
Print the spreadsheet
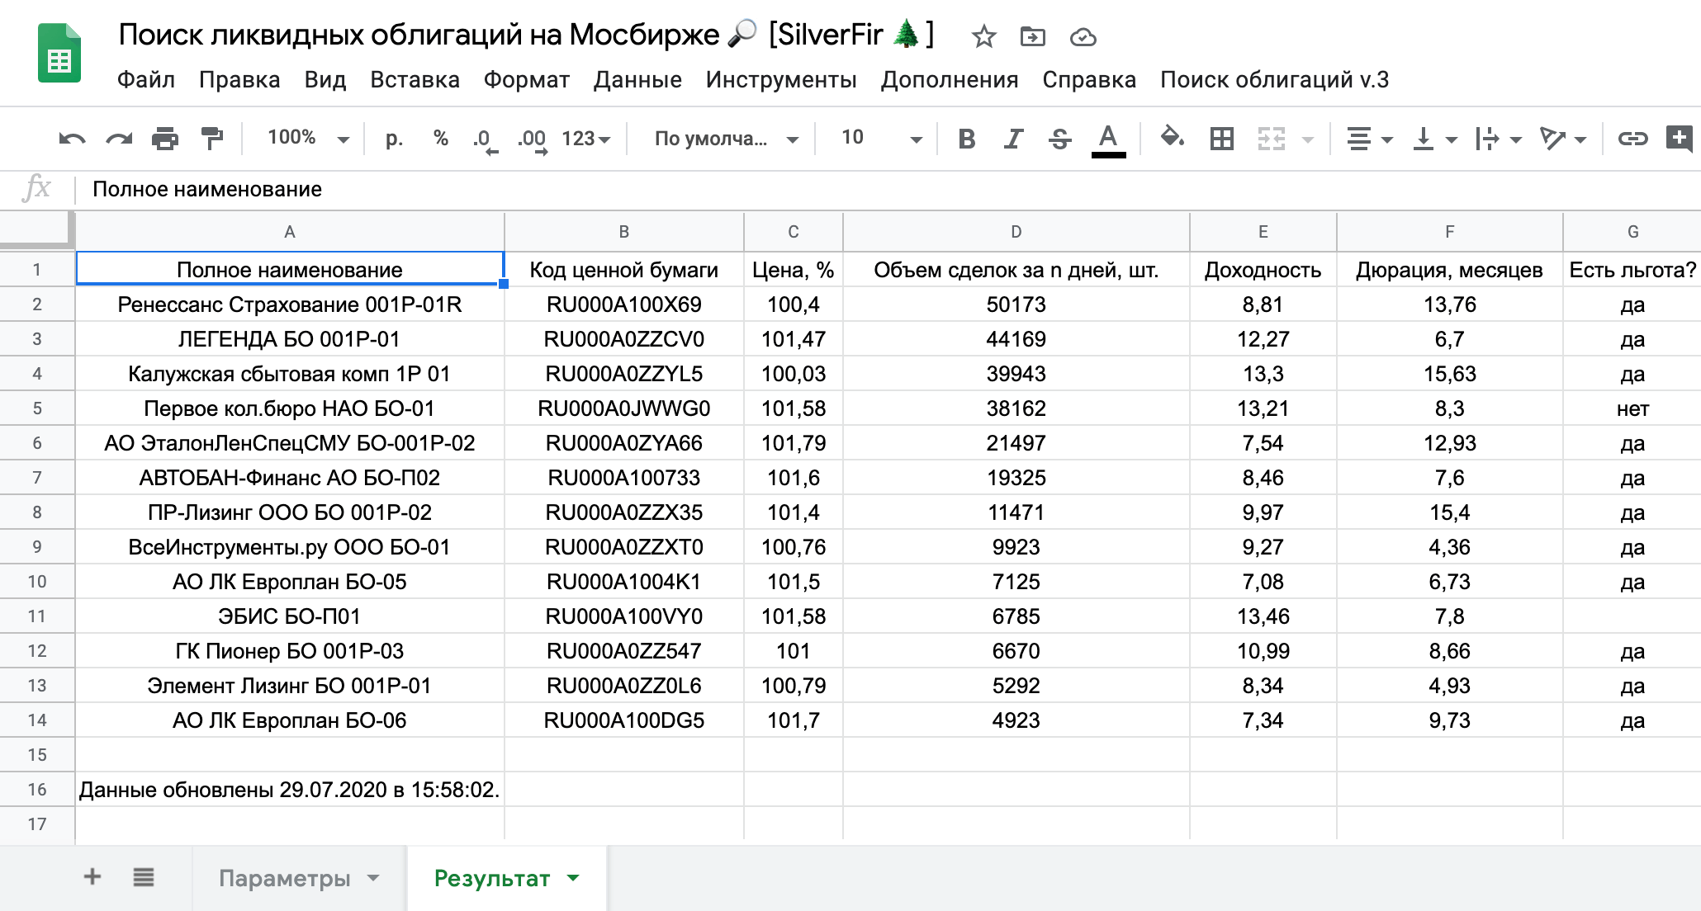(x=165, y=139)
